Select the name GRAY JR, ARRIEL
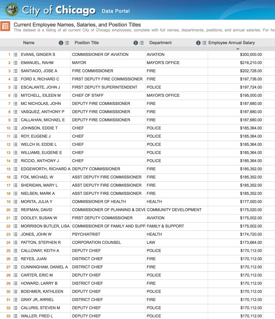 click(37, 300)
